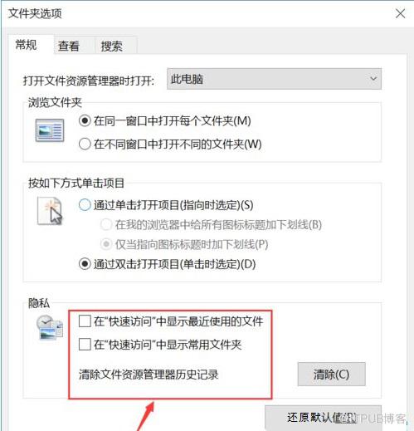Screen dimensions: 414x431
Task: Click the 还原默认值 button
Action: coord(323,418)
